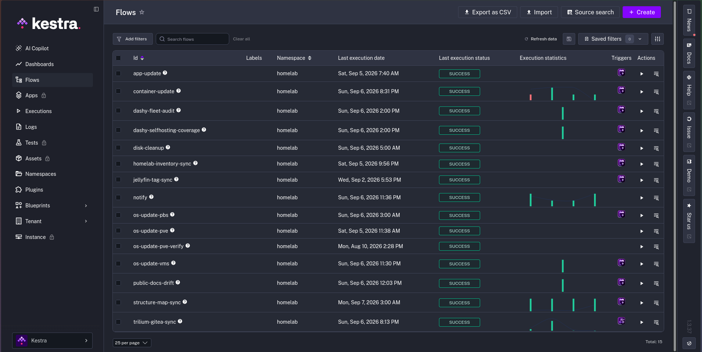Open the 25 per page dropdown
Screen dimensions: 702x352
(132, 343)
